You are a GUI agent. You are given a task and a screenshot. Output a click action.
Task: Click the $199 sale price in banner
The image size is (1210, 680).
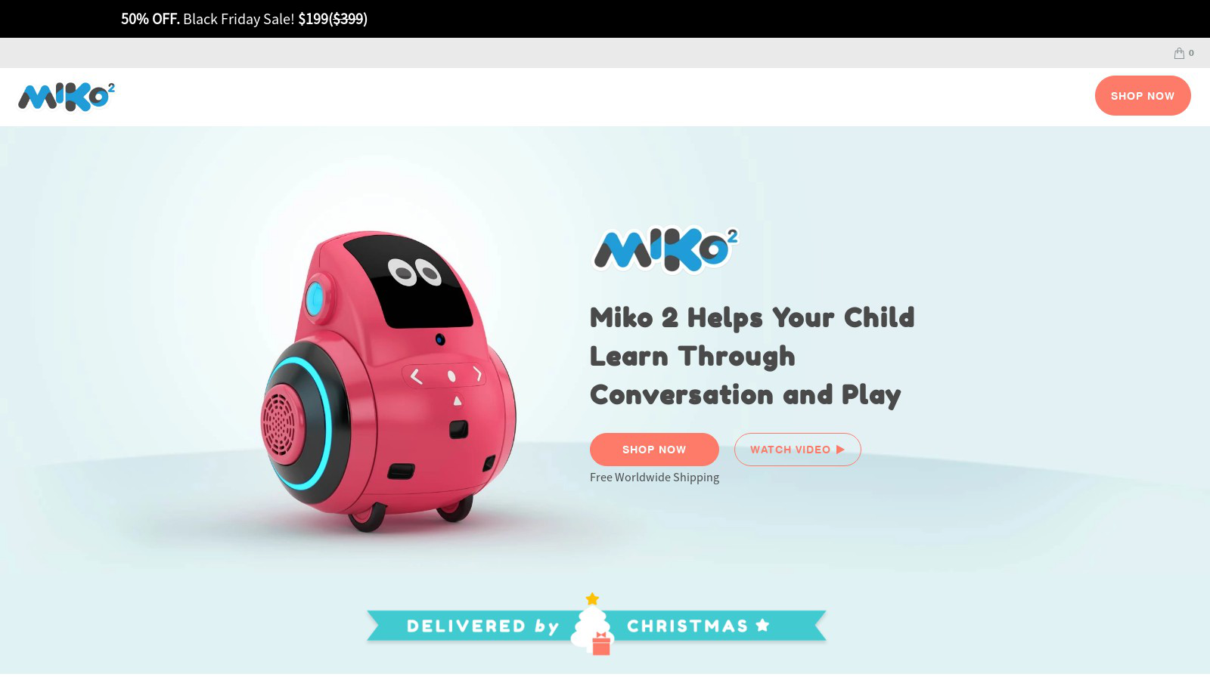tap(313, 19)
